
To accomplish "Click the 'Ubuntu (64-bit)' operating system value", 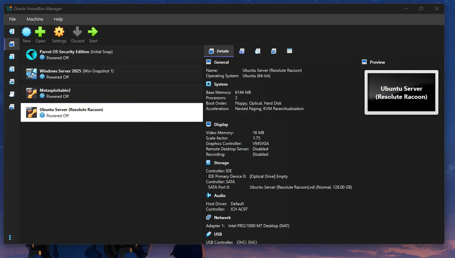I will click(x=256, y=76).
